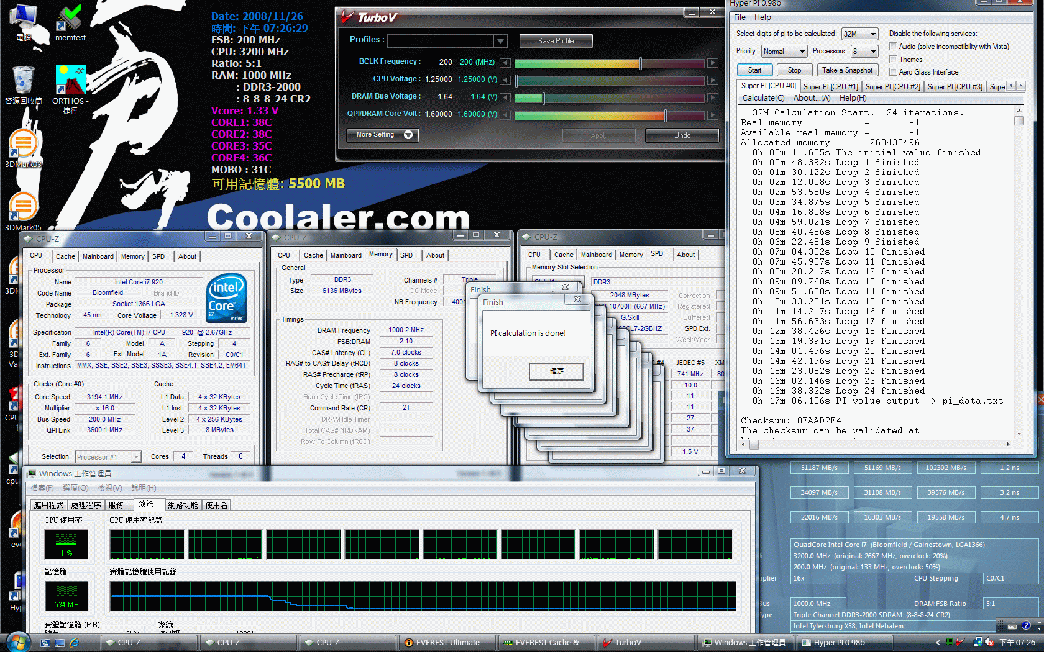
Task: Open the Calculate(C) menu in Super PI
Action: click(x=763, y=98)
